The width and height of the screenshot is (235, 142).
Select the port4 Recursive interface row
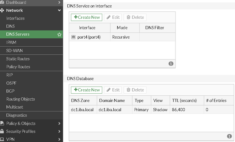point(122,37)
